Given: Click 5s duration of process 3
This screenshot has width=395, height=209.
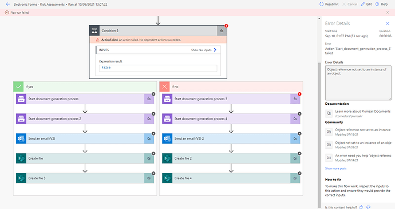Looking at the screenshot, I should click(295, 99).
